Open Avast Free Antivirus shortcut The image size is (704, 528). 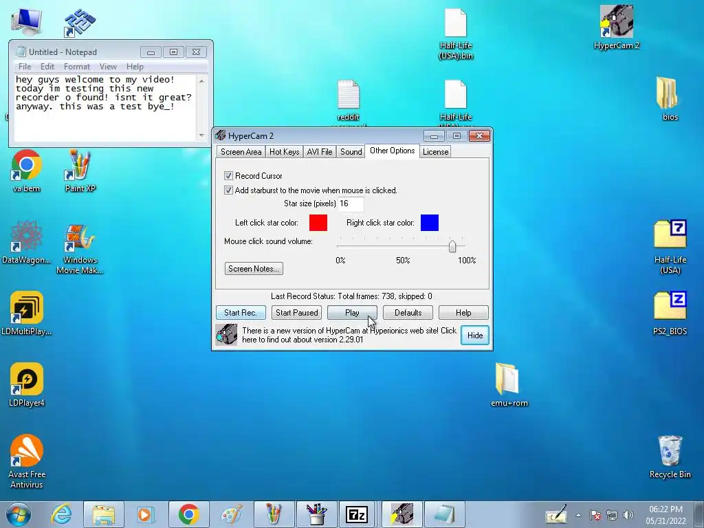(x=27, y=461)
